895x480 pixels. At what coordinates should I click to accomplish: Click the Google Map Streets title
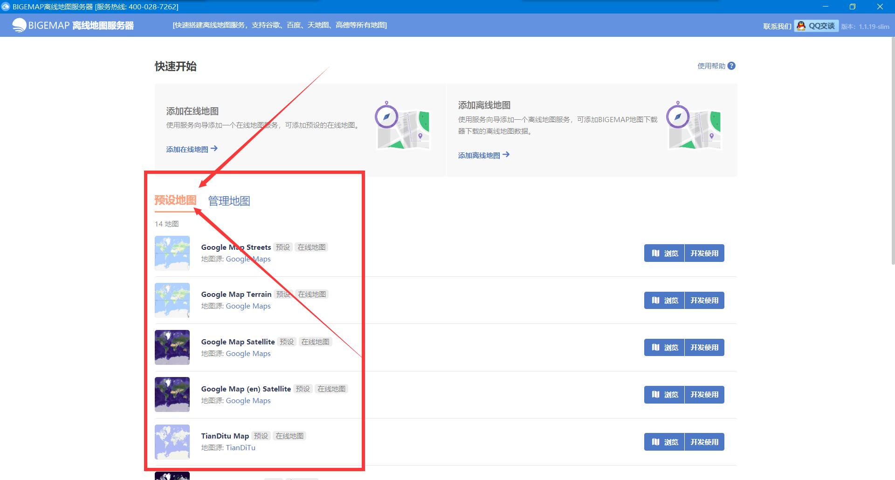[x=236, y=247]
